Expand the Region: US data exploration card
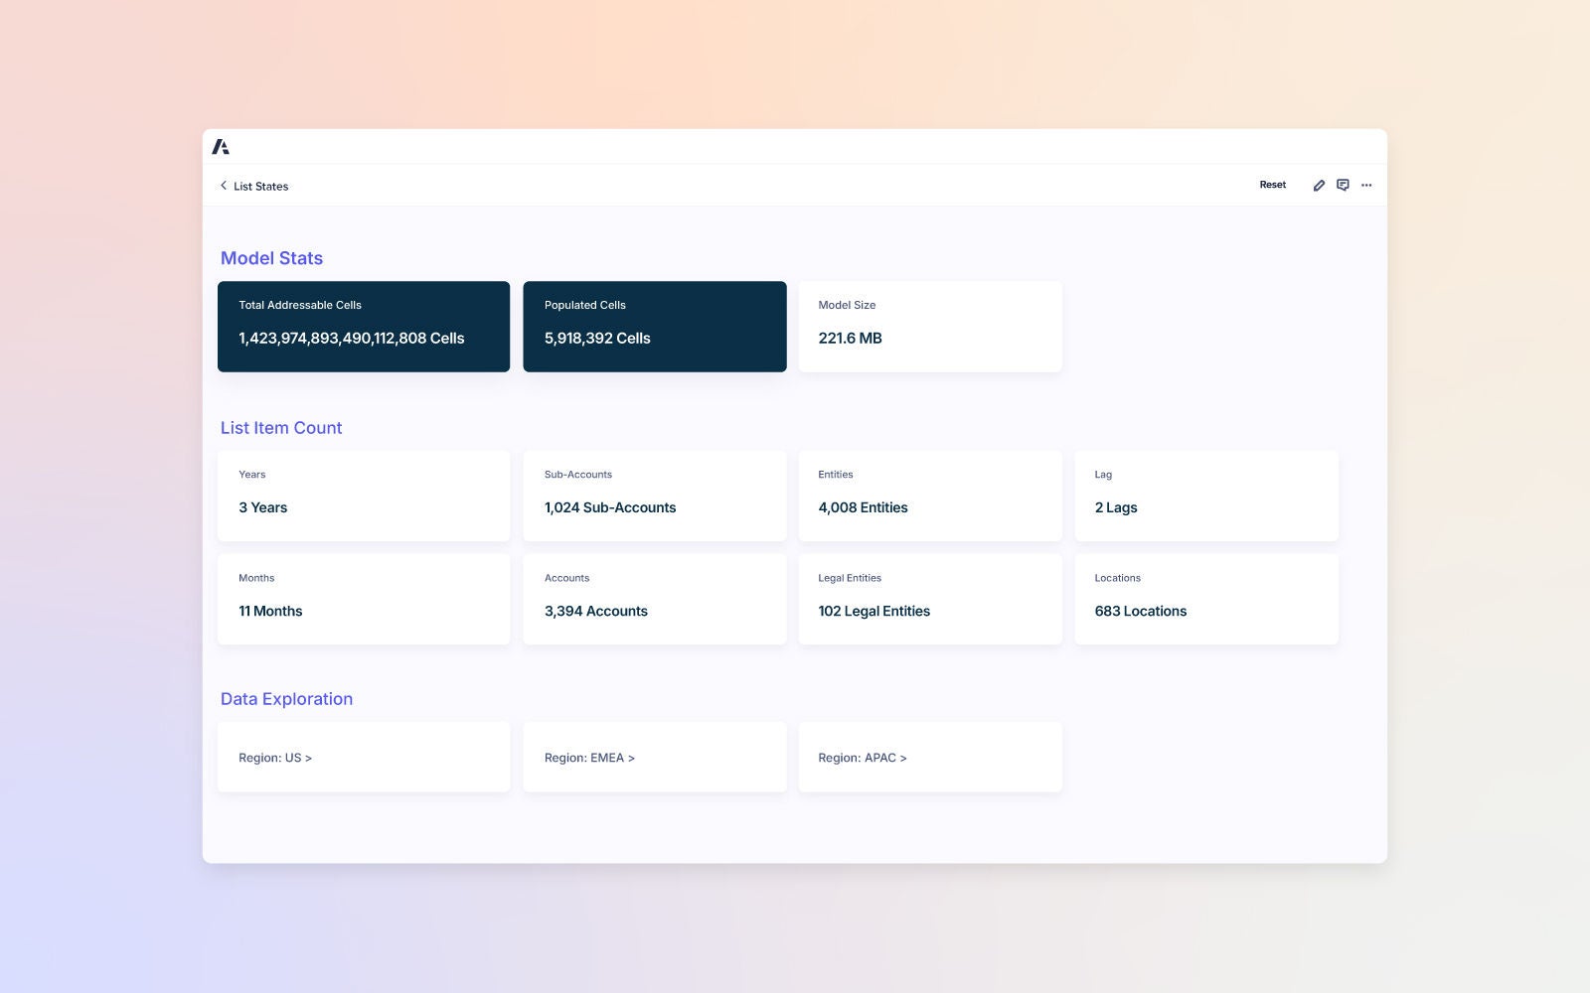This screenshot has width=1590, height=993. (364, 757)
